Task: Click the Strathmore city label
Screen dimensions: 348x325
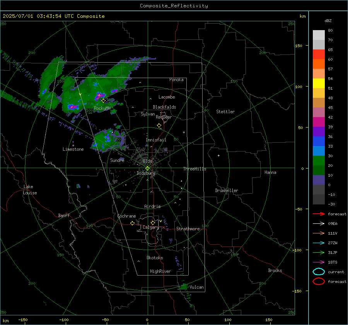Action: click(x=188, y=229)
